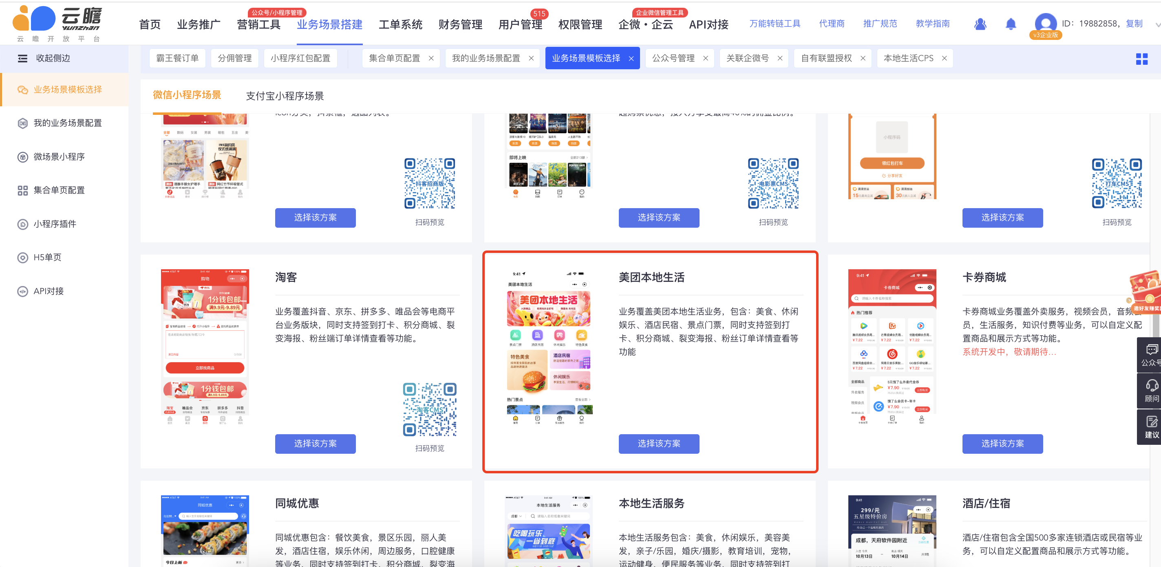The height and width of the screenshot is (567, 1161).
Task: Open the 财务管理 top menu
Action: (460, 24)
